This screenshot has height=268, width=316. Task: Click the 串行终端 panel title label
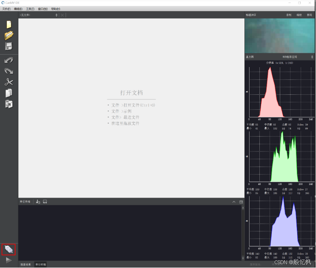tap(25, 201)
